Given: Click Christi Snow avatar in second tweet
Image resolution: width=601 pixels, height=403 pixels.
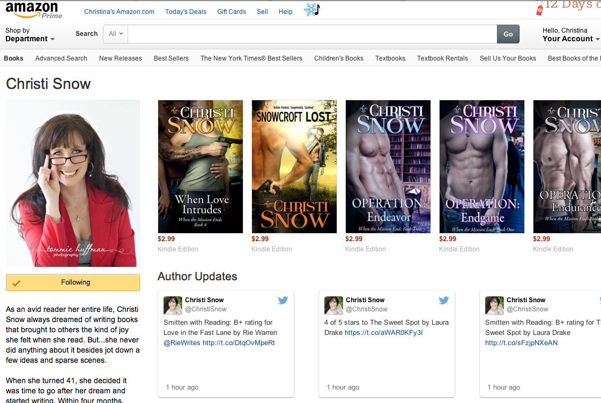Looking at the screenshot, I should [x=333, y=305].
